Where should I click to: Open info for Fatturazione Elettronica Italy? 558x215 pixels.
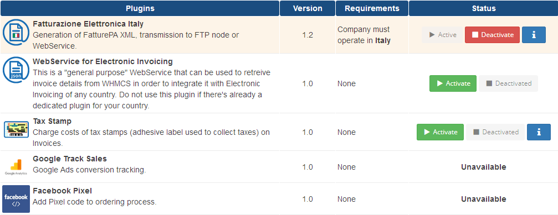click(534, 35)
